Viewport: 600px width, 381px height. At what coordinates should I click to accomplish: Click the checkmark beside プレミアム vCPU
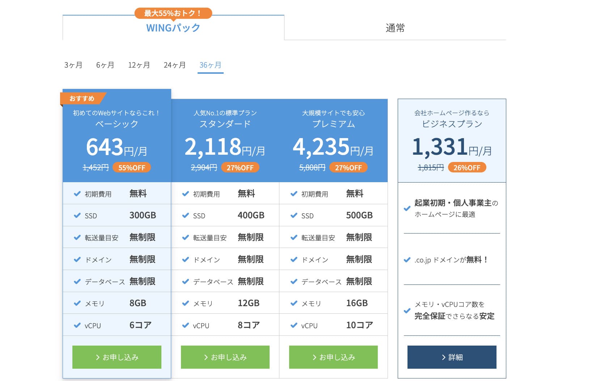(294, 325)
